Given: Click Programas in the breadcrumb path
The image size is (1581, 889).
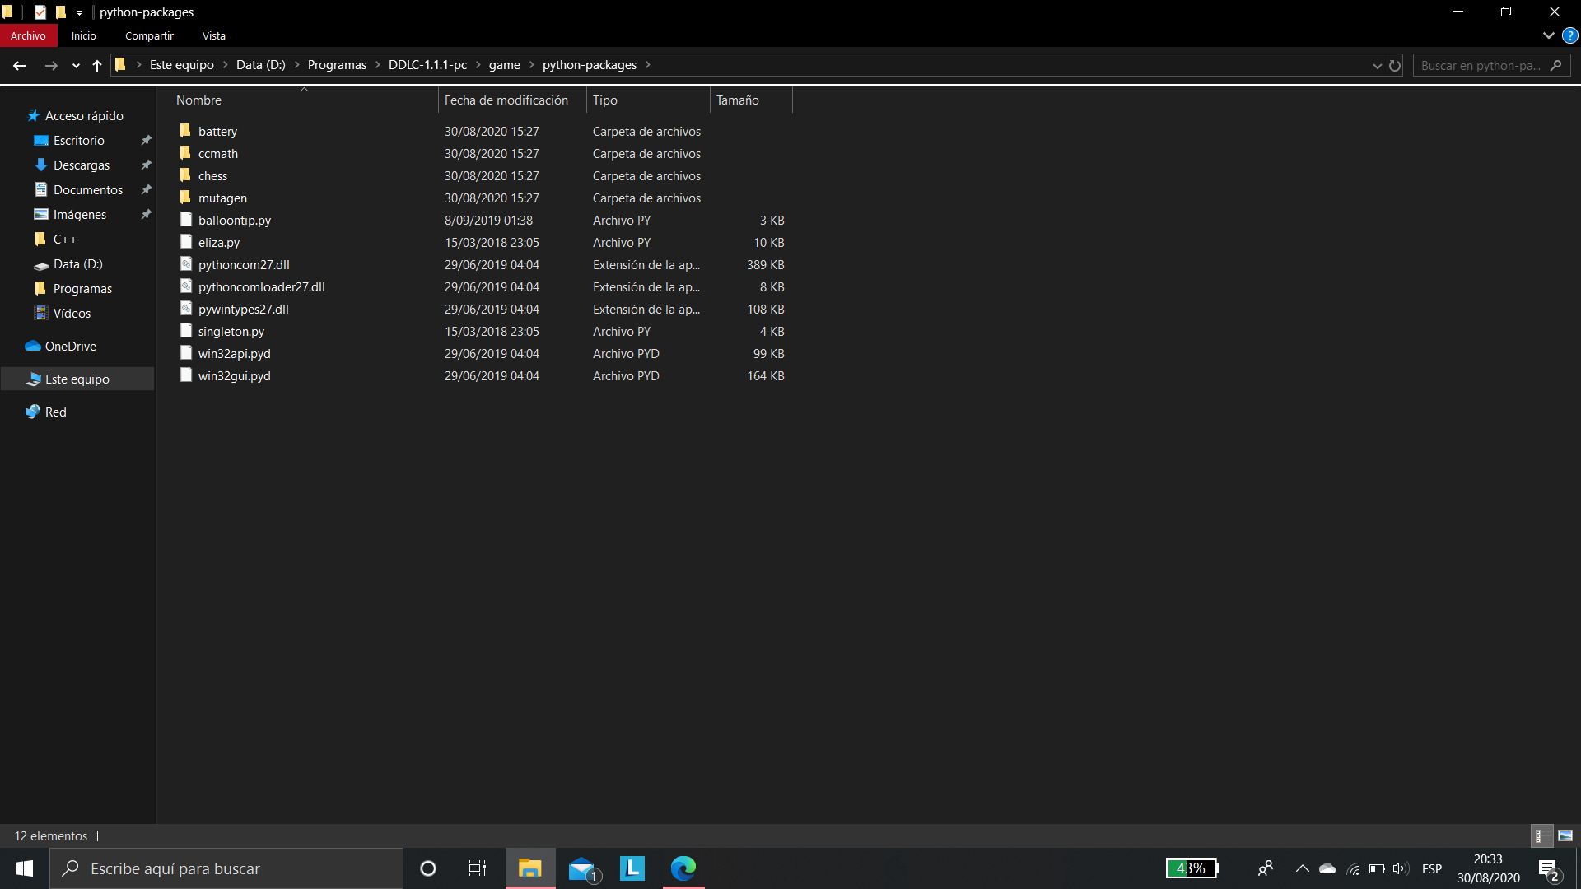Looking at the screenshot, I should 336,65.
